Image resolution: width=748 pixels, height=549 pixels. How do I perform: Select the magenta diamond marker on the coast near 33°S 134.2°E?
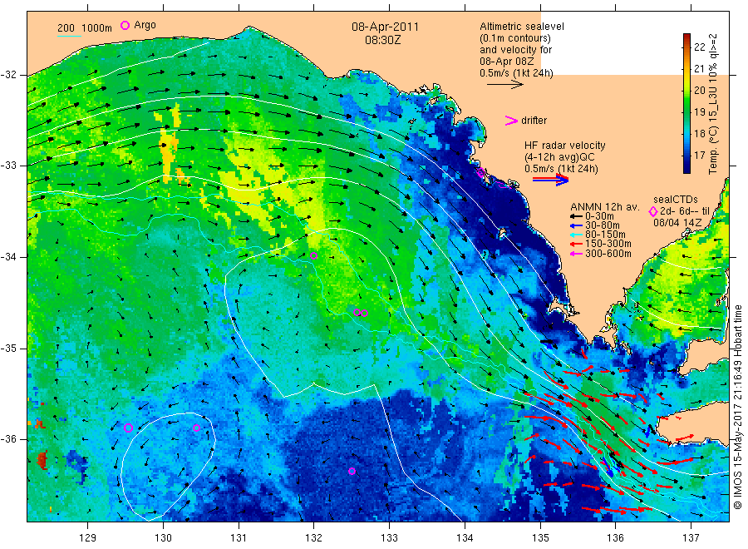(x=481, y=172)
